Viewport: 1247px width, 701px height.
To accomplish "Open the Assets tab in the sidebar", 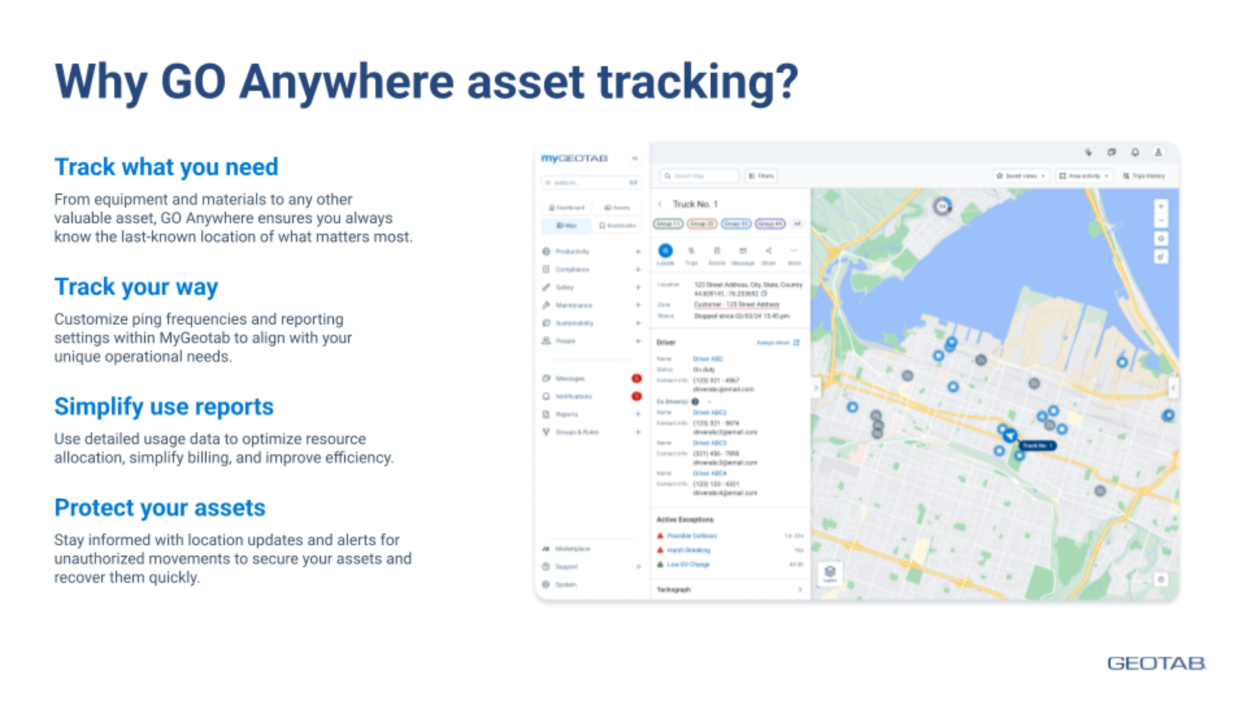I will click(617, 208).
